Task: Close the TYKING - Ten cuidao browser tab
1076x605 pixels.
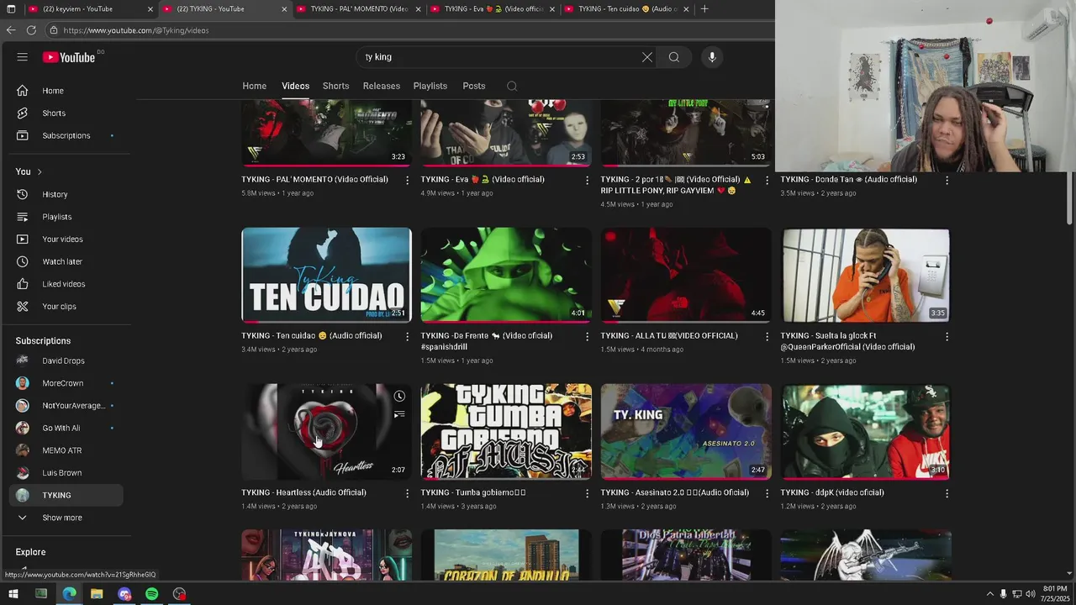Action: click(x=686, y=9)
